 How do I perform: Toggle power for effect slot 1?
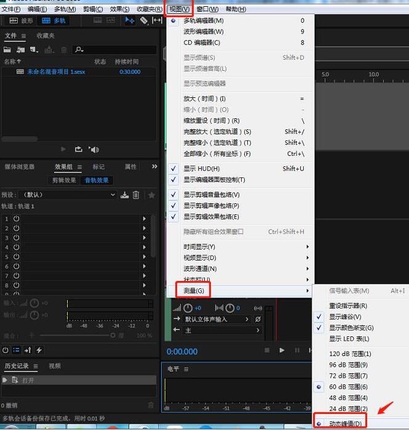click(17, 219)
